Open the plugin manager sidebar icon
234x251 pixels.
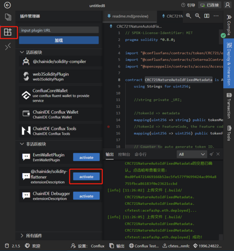[x=8, y=32]
